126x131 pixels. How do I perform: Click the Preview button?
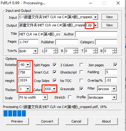[x=17, y=121]
